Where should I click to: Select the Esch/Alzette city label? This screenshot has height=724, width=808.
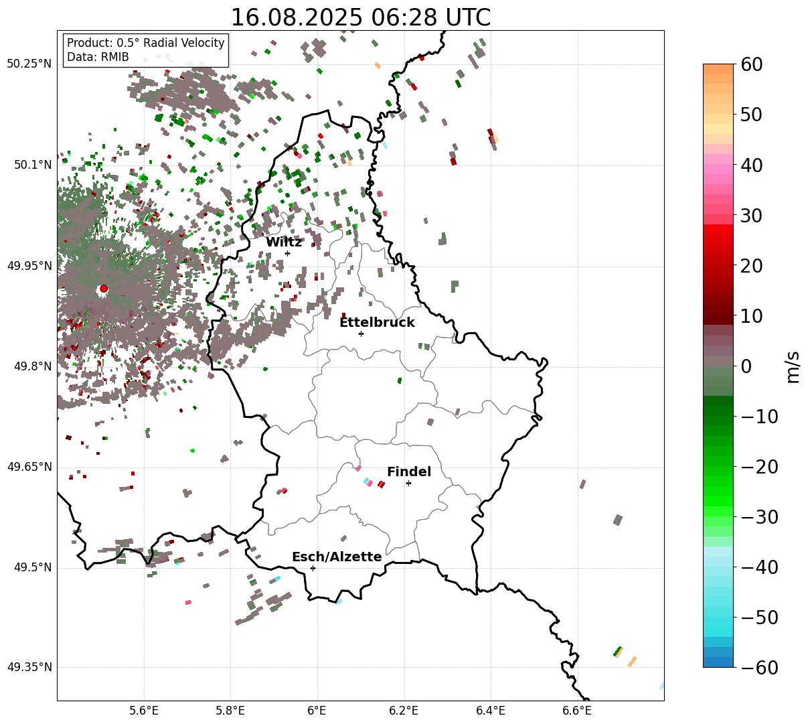(337, 557)
